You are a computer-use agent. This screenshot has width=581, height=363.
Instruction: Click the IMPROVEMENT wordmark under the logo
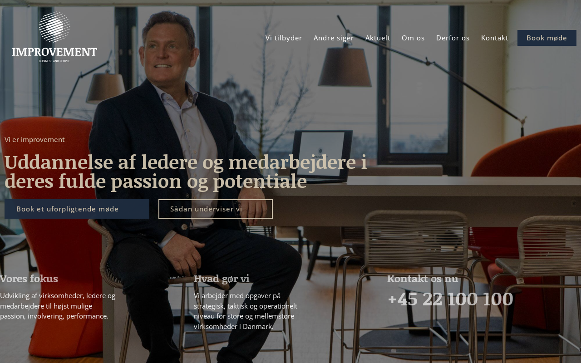[54, 52]
